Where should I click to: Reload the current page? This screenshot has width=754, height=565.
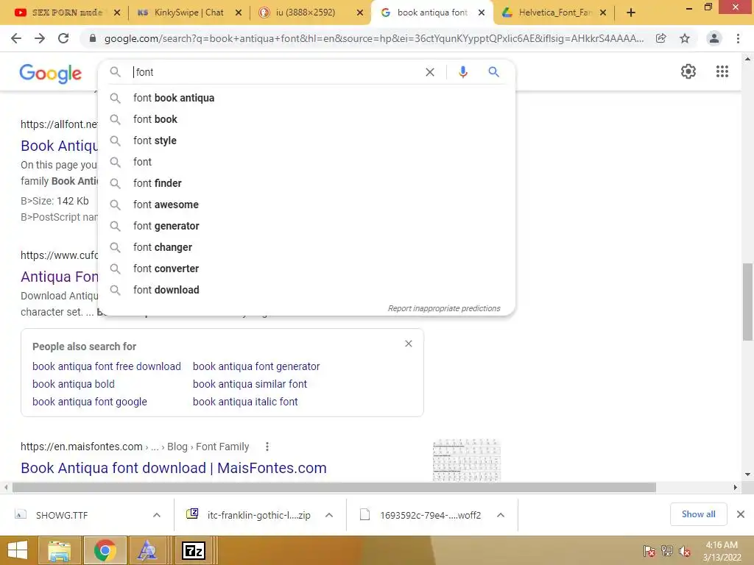click(63, 38)
